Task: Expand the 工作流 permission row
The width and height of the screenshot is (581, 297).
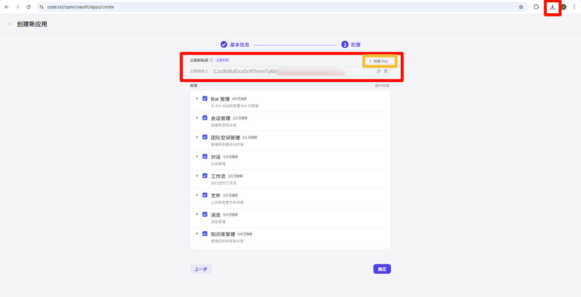Action: click(197, 176)
